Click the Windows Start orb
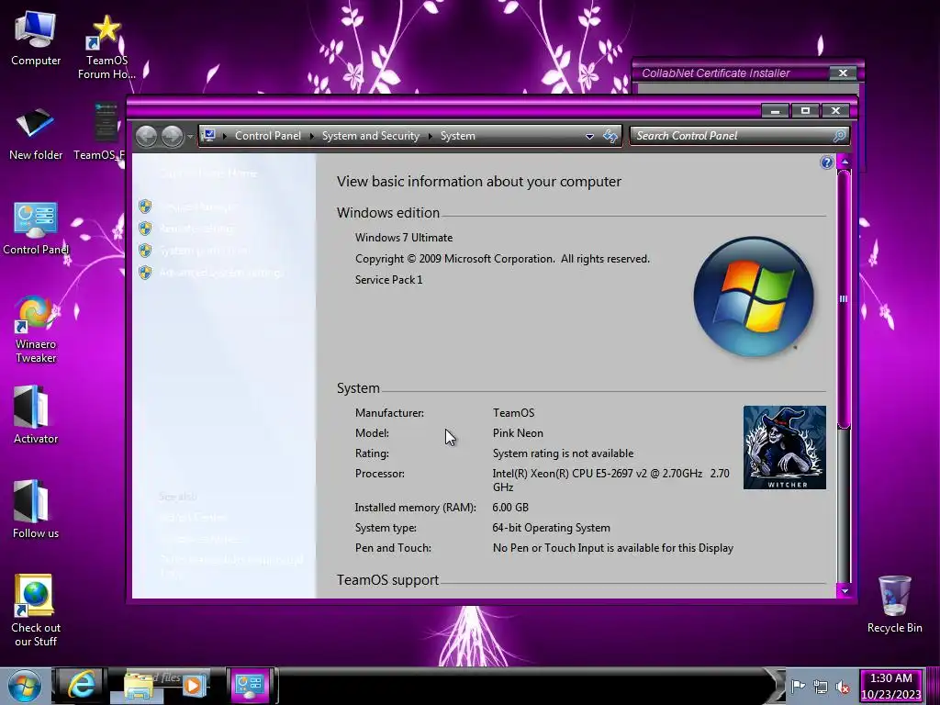940x705 pixels. [x=24, y=687]
